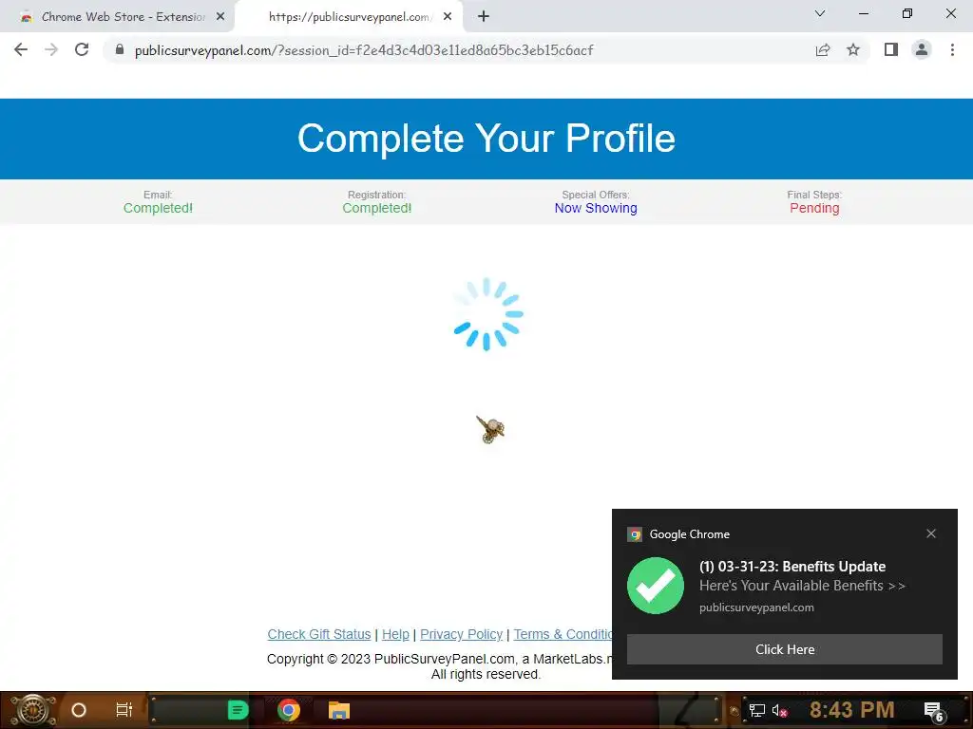Click the Email Completed! status
Screen dimensions: 973x729
click(158, 202)
